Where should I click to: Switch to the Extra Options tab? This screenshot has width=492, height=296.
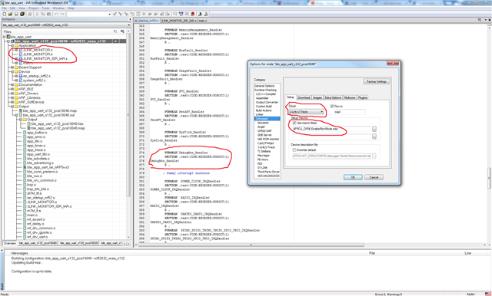click(x=333, y=97)
